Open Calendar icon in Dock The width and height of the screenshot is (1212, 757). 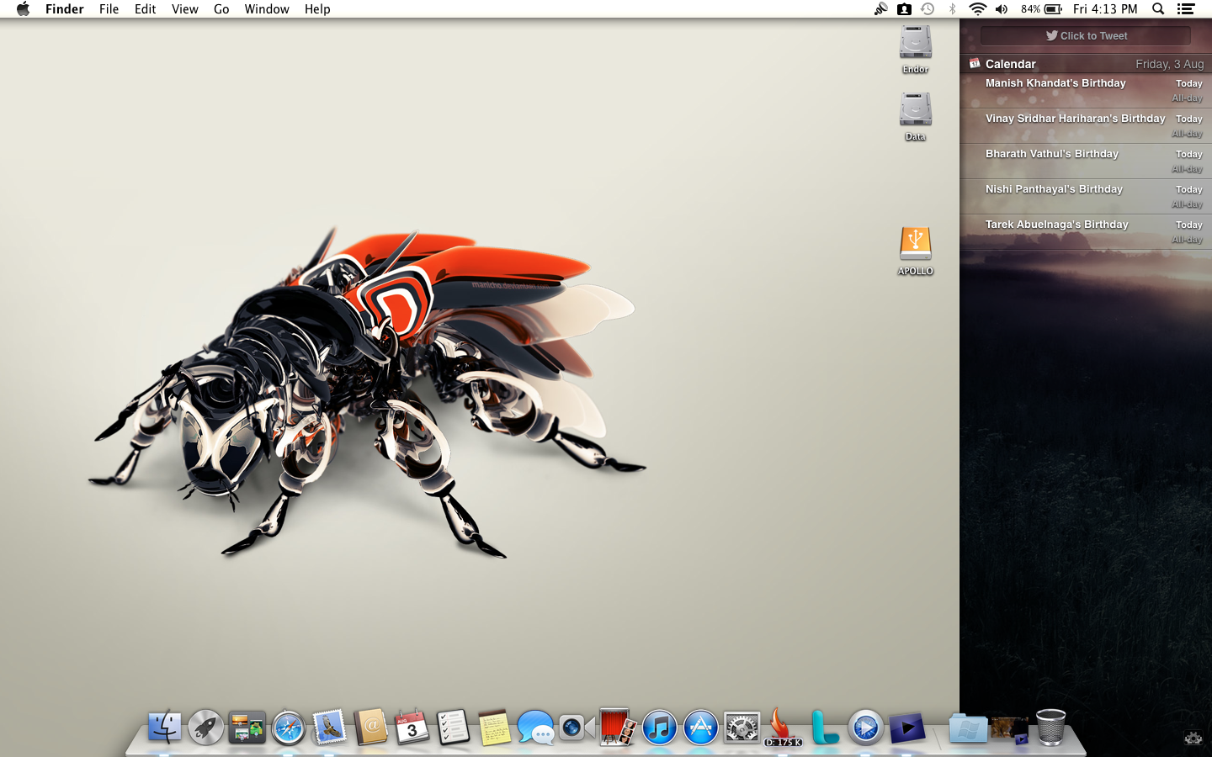click(x=412, y=728)
